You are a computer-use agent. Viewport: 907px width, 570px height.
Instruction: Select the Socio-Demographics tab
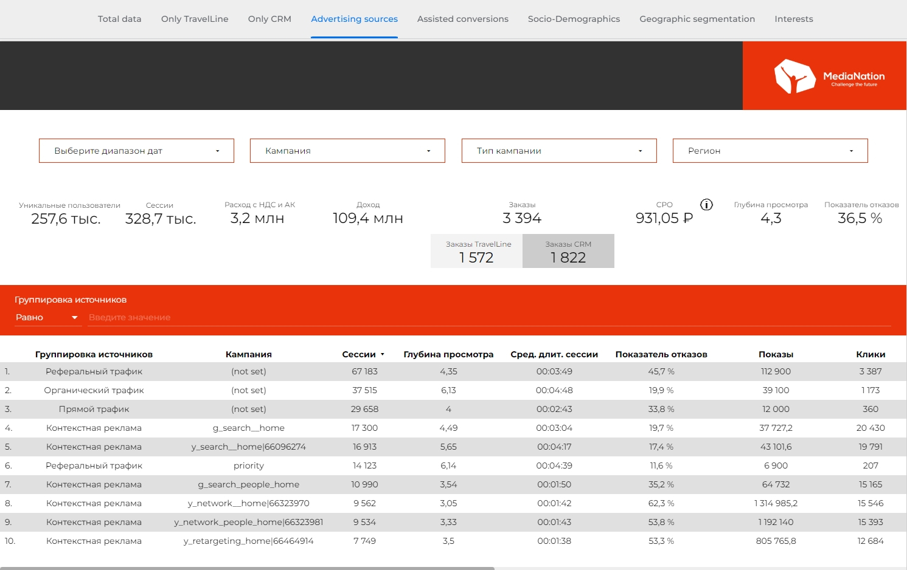coord(574,19)
